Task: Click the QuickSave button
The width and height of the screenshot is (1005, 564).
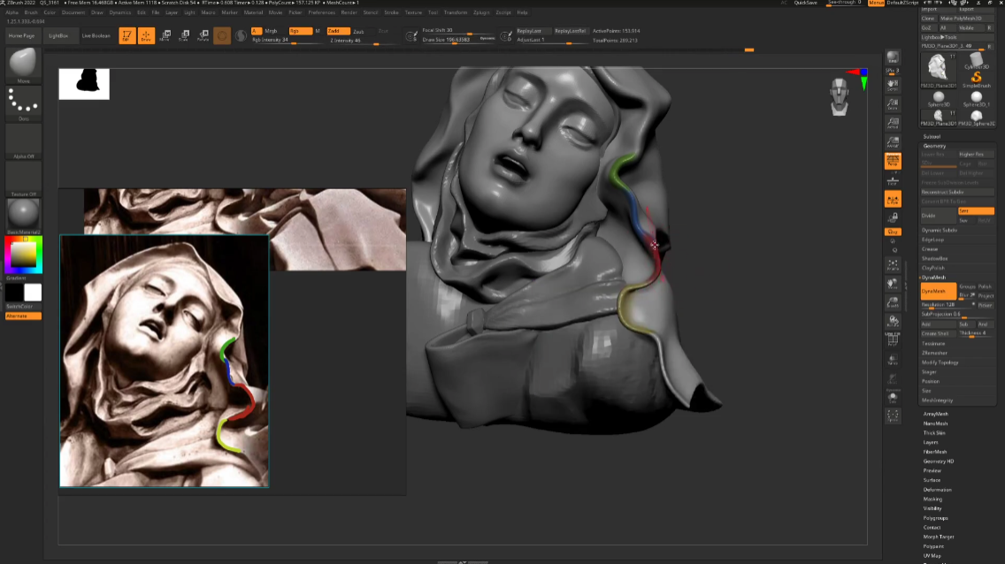Action: [806, 4]
